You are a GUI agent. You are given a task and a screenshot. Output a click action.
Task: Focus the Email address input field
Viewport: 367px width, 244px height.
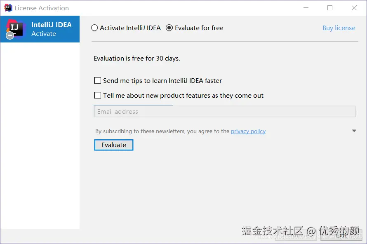[225, 112]
